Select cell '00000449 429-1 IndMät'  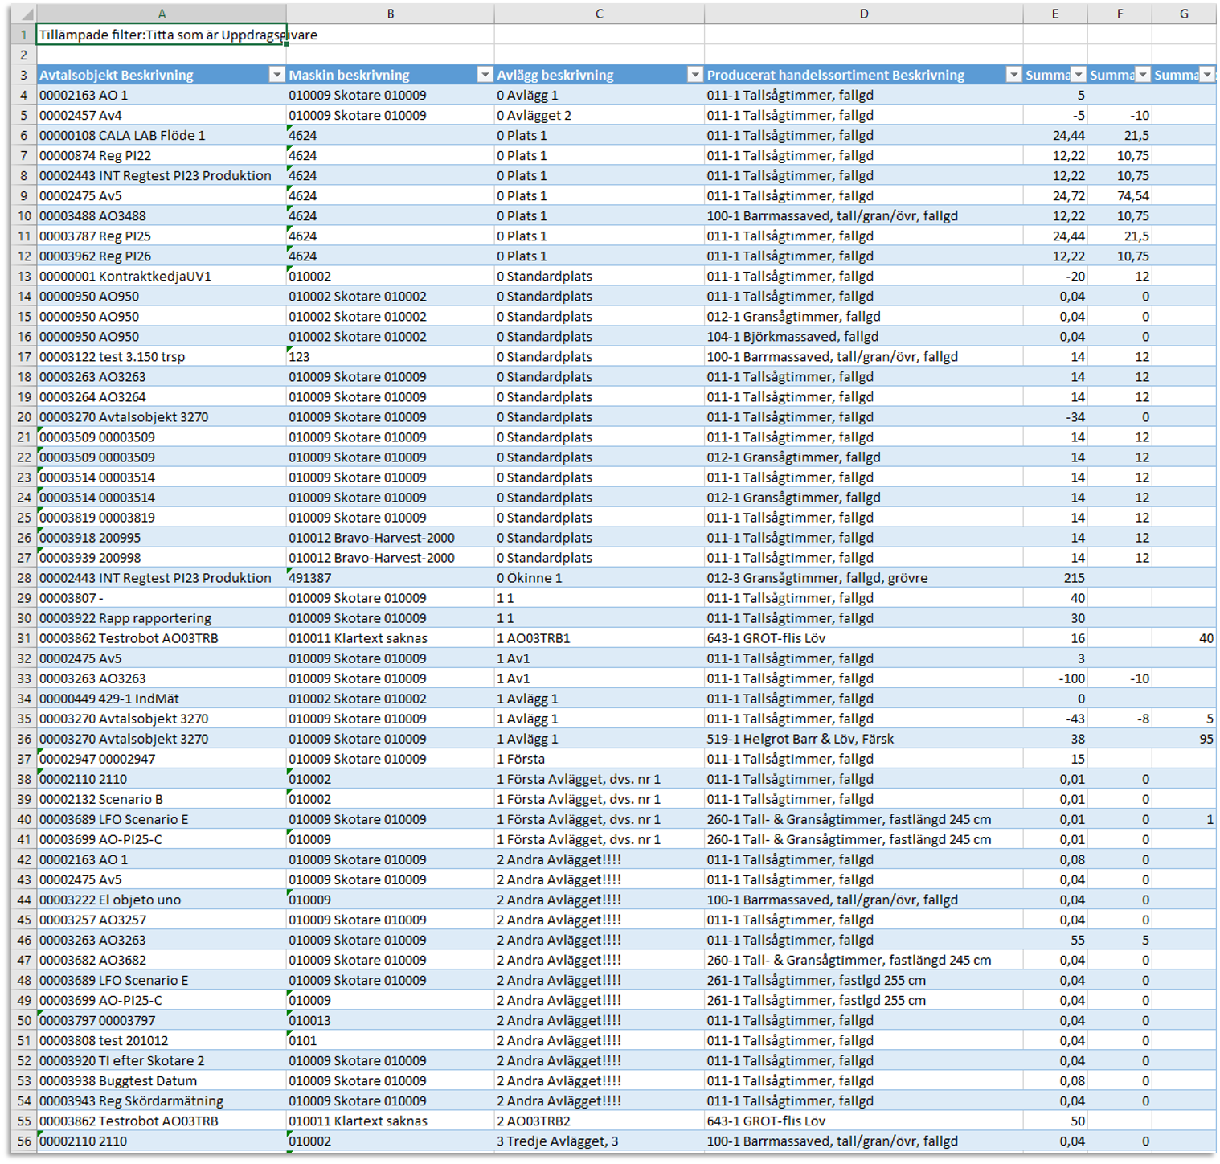(162, 699)
